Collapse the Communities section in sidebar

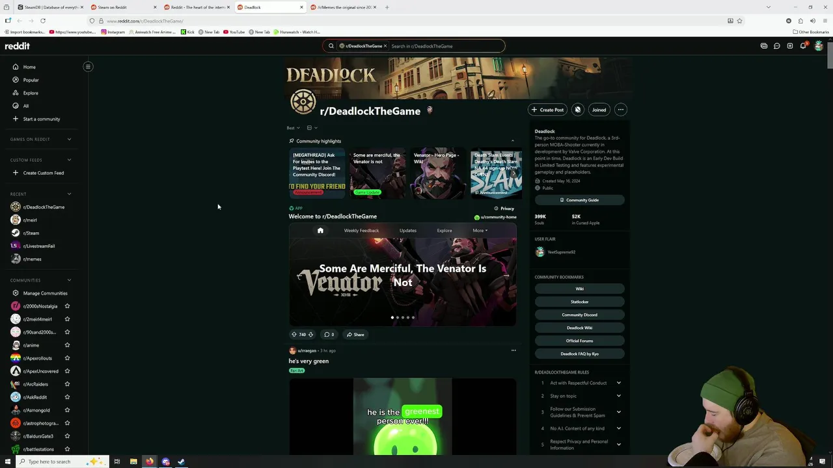tap(69, 280)
